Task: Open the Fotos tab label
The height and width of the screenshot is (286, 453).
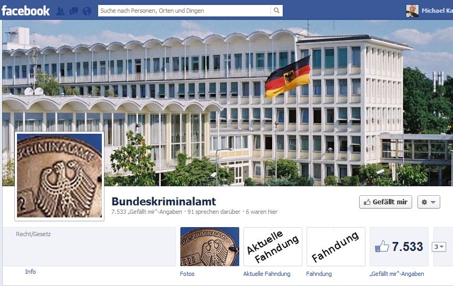Action: [x=187, y=274]
